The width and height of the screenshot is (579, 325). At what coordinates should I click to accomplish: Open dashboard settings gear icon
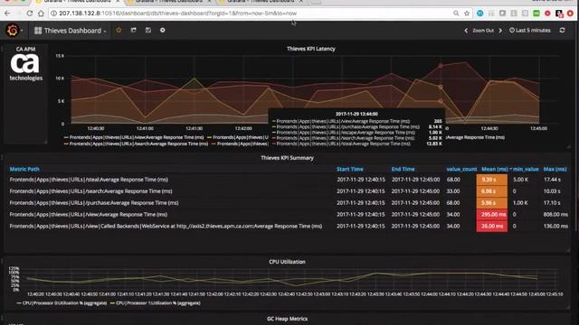[x=163, y=30]
